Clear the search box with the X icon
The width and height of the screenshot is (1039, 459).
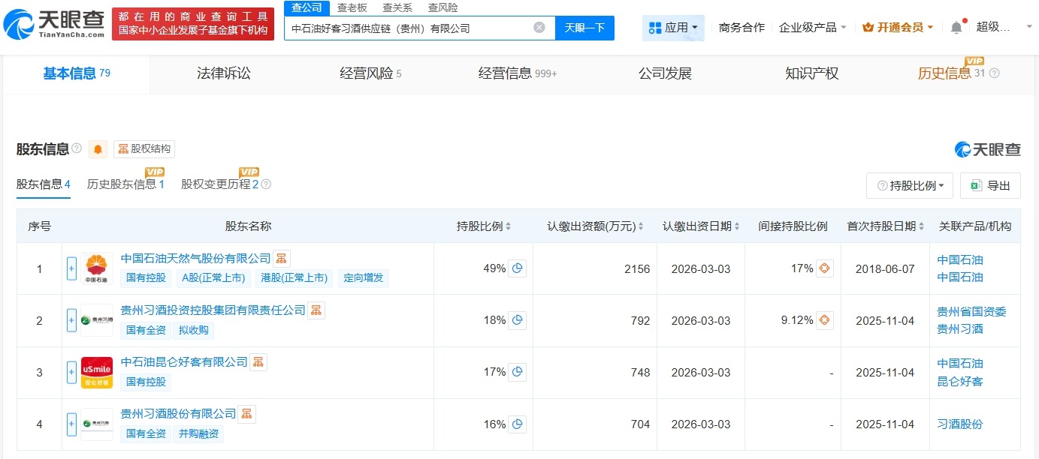[539, 26]
